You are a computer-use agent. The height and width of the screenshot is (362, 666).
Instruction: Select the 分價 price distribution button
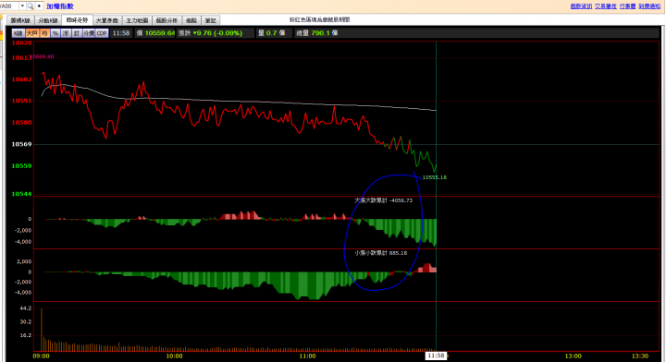point(89,33)
